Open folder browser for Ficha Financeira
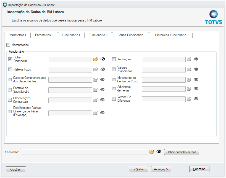This screenshot has width=226, height=178. (95, 59)
